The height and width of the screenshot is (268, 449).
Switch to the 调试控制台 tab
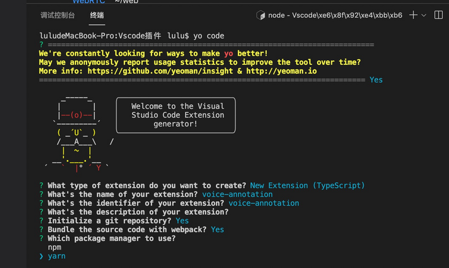58,15
